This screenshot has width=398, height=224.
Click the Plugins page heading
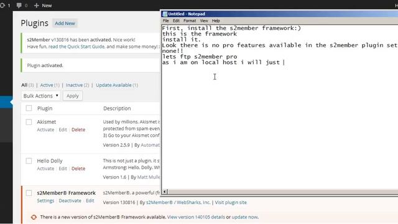[x=35, y=23]
